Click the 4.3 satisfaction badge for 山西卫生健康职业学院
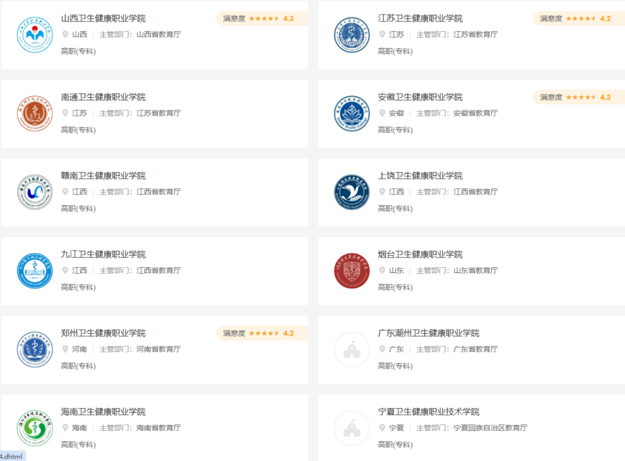 (262, 19)
